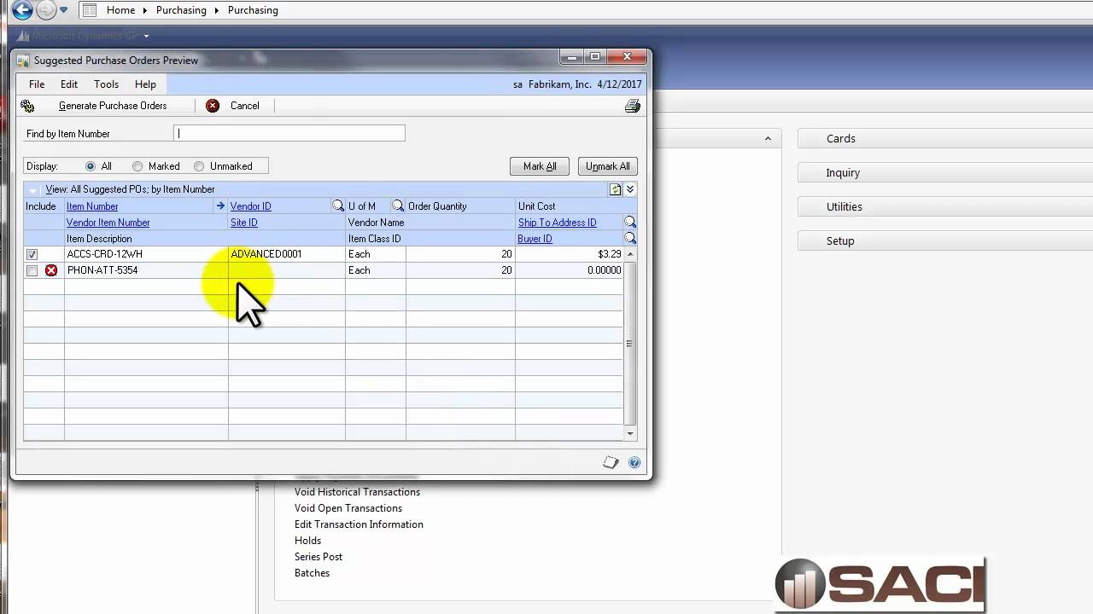Check Include for PHON-ATT-5354

coord(32,270)
